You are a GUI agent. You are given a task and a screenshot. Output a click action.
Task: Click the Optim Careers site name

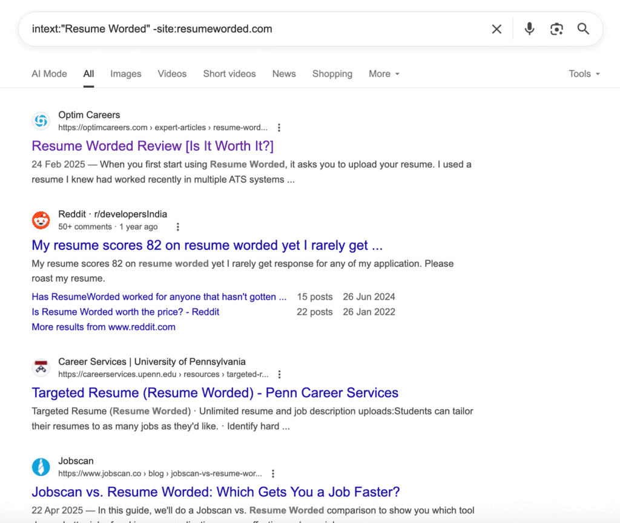click(90, 115)
